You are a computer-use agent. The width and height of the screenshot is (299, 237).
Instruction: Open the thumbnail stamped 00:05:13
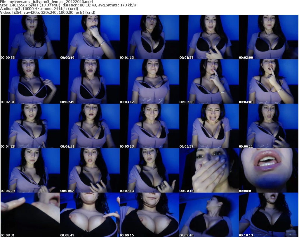(149, 126)
